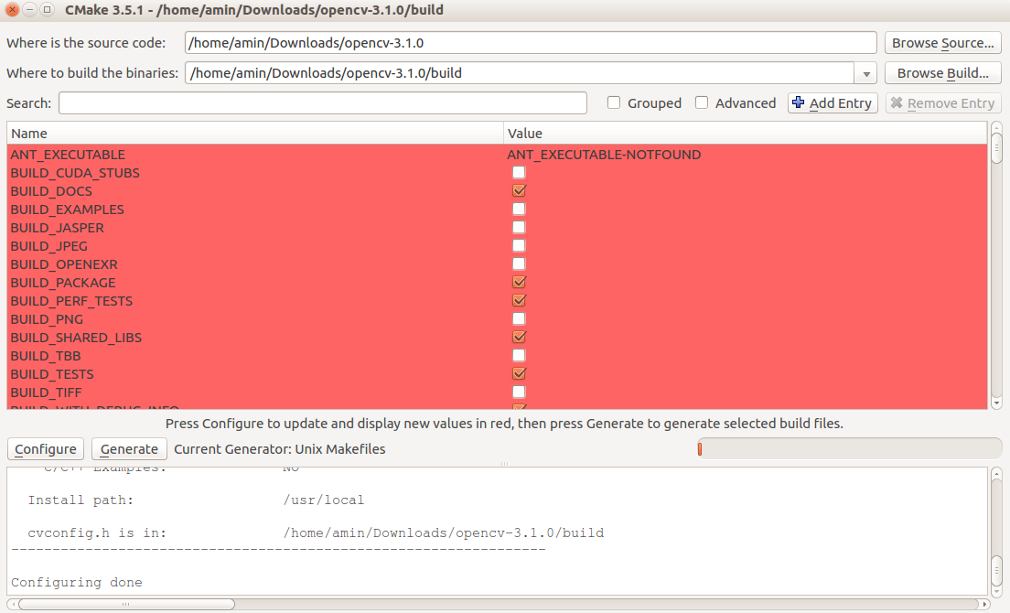Select the BUILD_TIFF row name
Viewport: 1010px width, 613px height.
click(x=47, y=393)
